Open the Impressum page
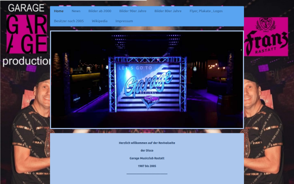The height and width of the screenshot is (184, 294). (x=124, y=21)
